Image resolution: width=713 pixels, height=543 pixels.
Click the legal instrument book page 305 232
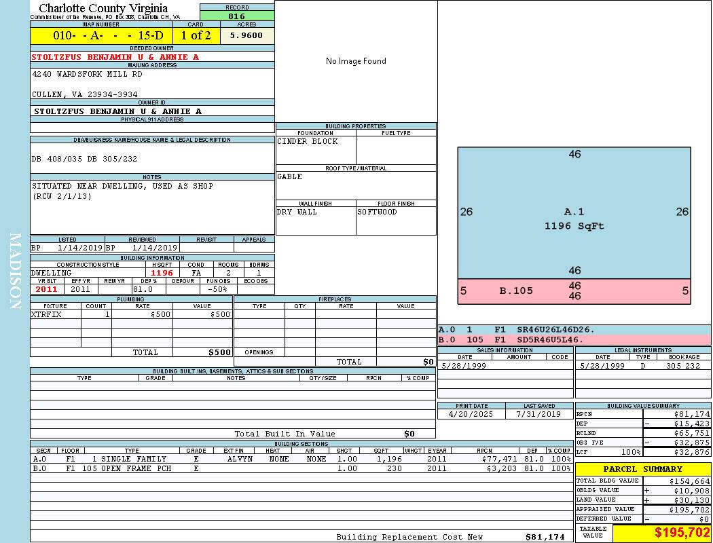682,366
